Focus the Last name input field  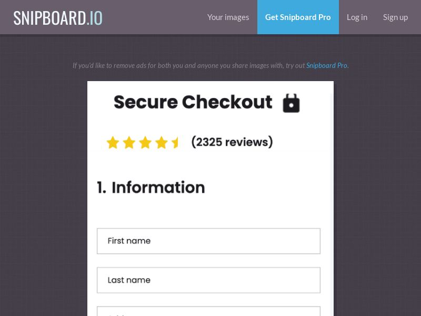(208, 280)
